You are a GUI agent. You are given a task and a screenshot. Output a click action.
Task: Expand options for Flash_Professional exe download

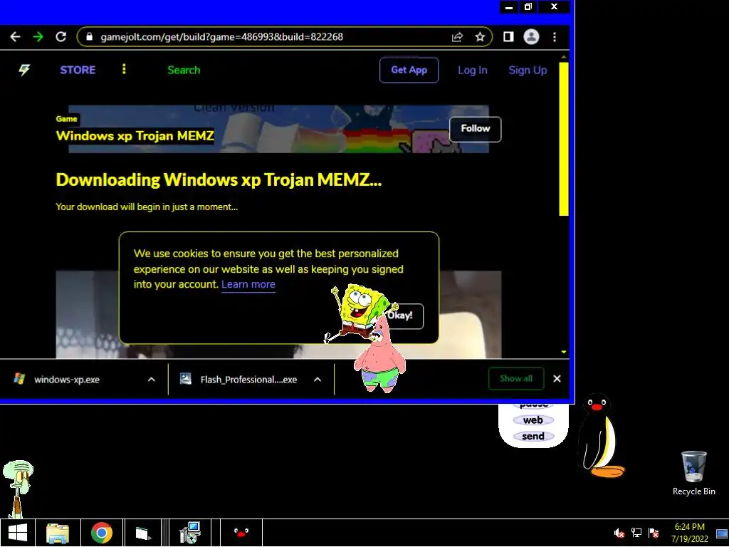point(317,380)
